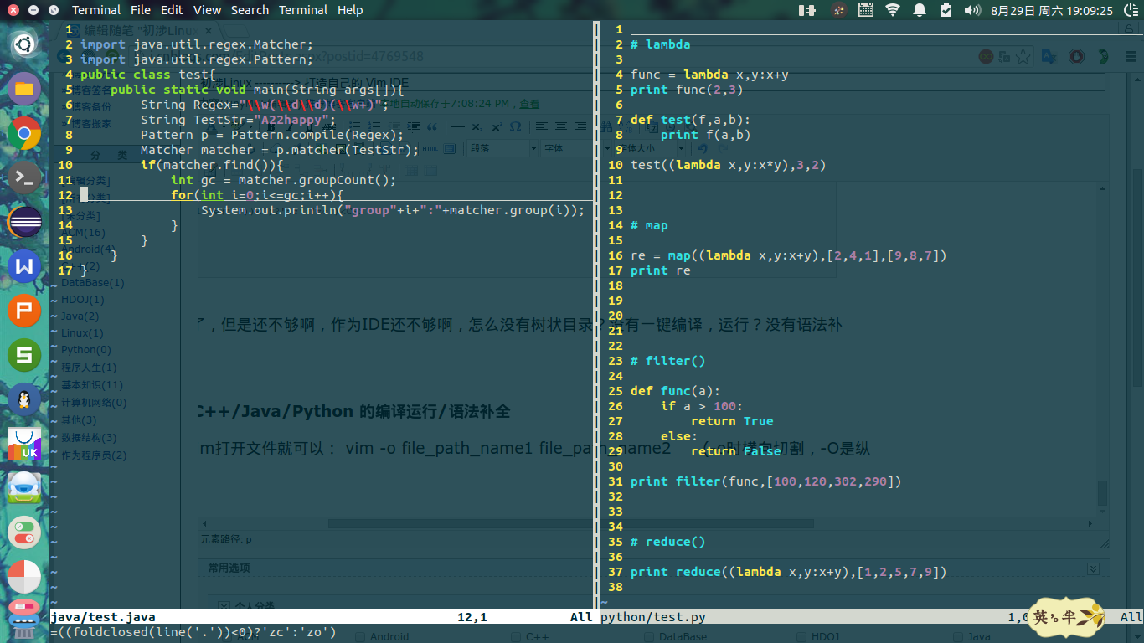1144x643 pixels.
Task: Click Python(0) category link in browser behind
Action: click(85, 350)
